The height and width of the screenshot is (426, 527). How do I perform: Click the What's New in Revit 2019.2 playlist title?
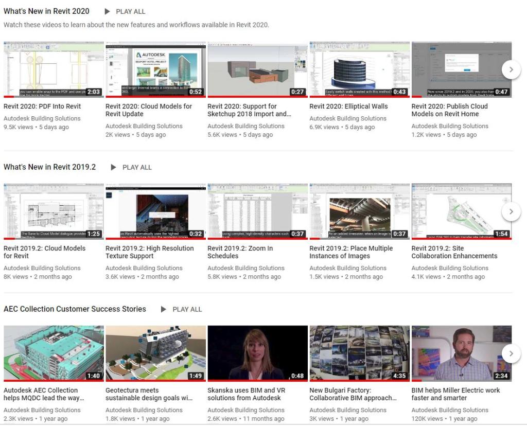click(x=50, y=167)
